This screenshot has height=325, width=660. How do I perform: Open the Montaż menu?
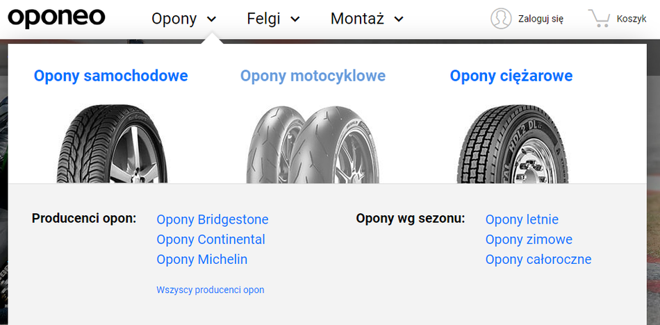[x=357, y=19]
